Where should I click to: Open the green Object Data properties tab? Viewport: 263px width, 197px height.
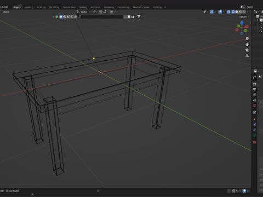pos(254,135)
